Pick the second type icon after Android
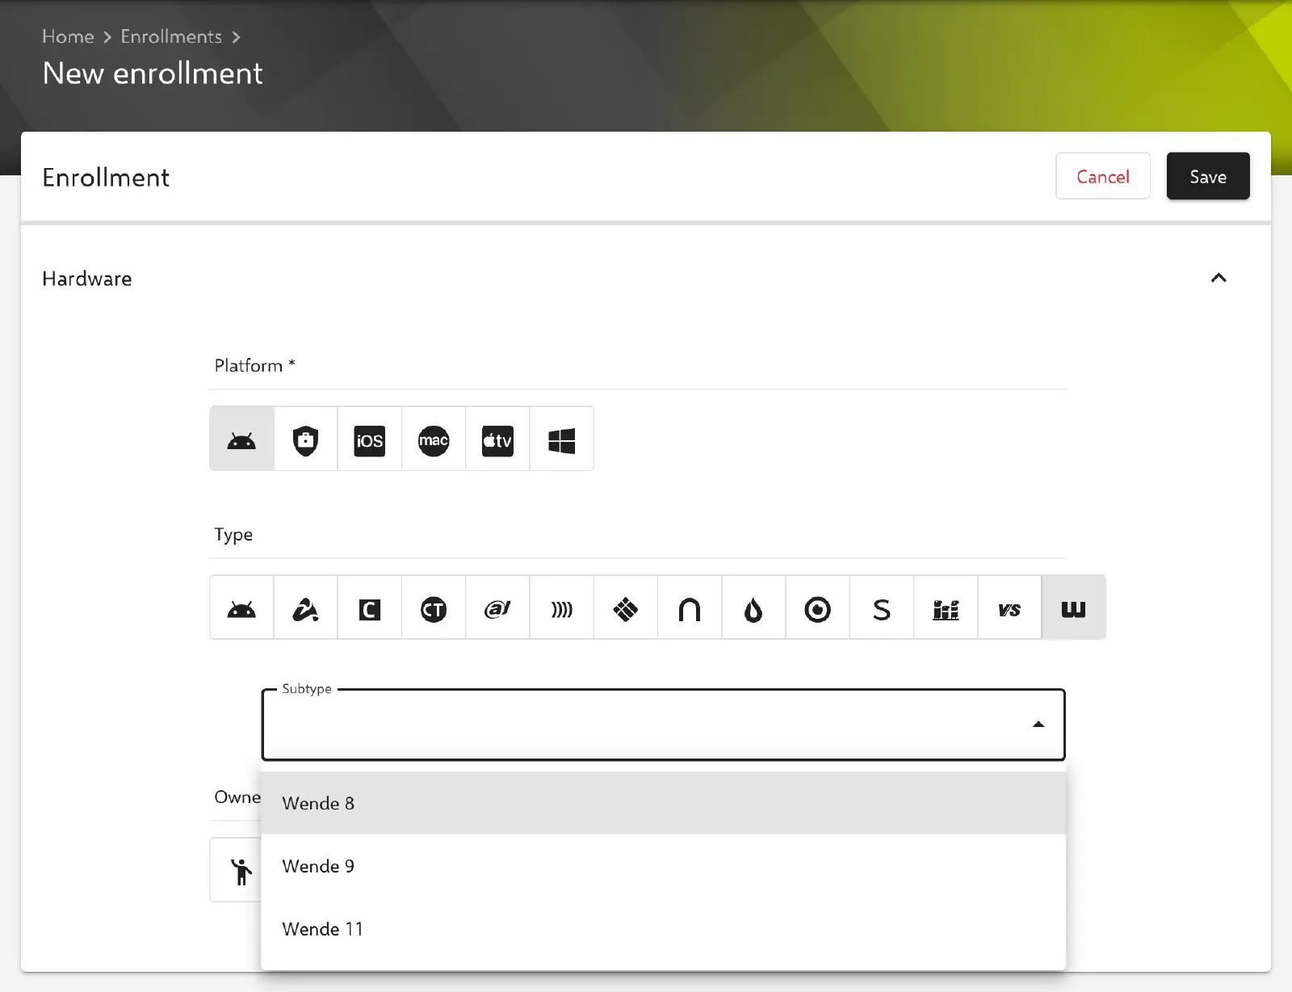 coord(305,607)
